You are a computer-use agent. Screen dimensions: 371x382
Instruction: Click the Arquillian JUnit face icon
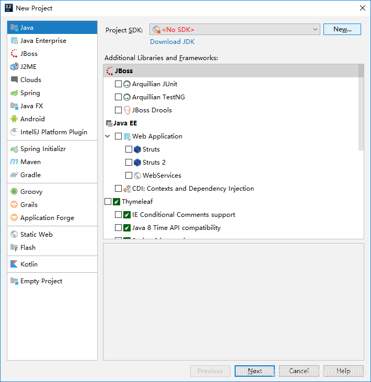point(127,84)
